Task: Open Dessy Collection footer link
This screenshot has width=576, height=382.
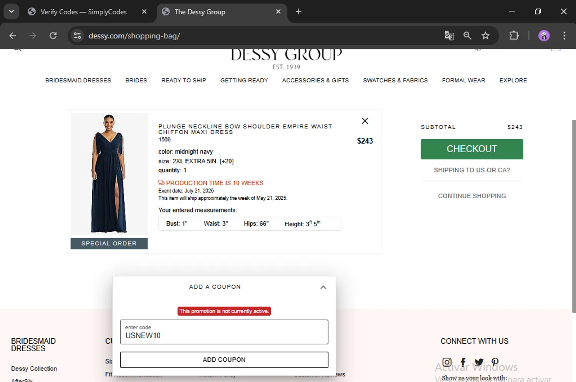Action: [x=34, y=369]
